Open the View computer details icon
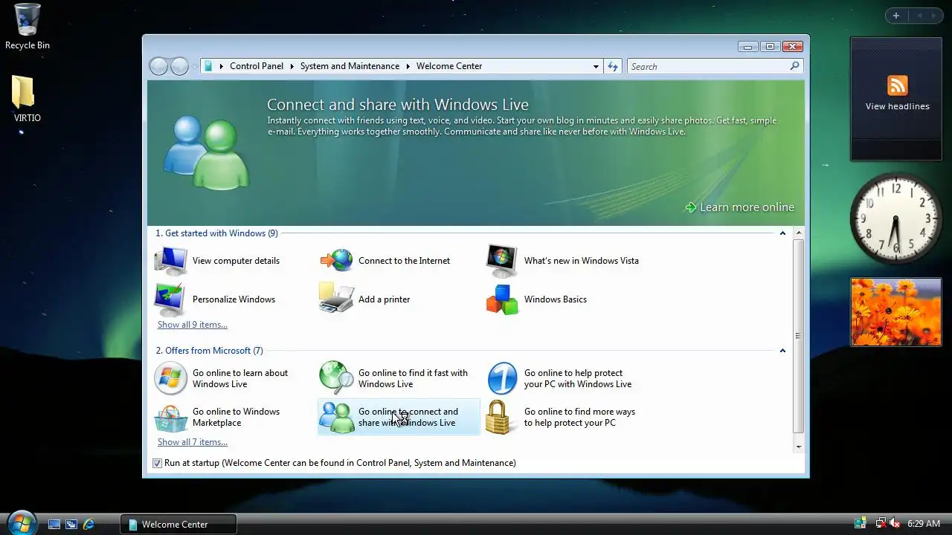Viewport: 952px width, 535px height. (x=170, y=261)
